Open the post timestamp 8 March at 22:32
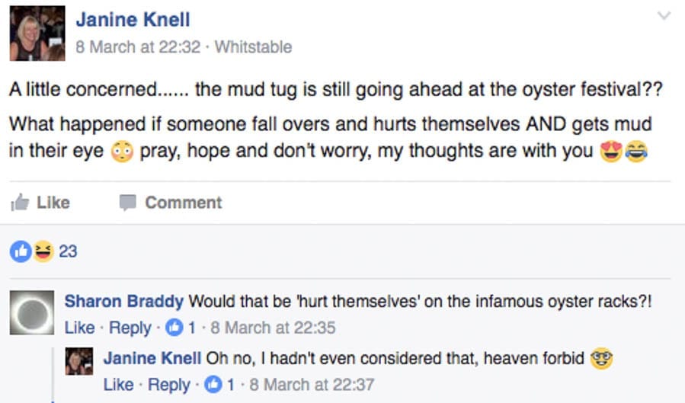The width and height of the screenshot is (685, 403). [138, 47]
